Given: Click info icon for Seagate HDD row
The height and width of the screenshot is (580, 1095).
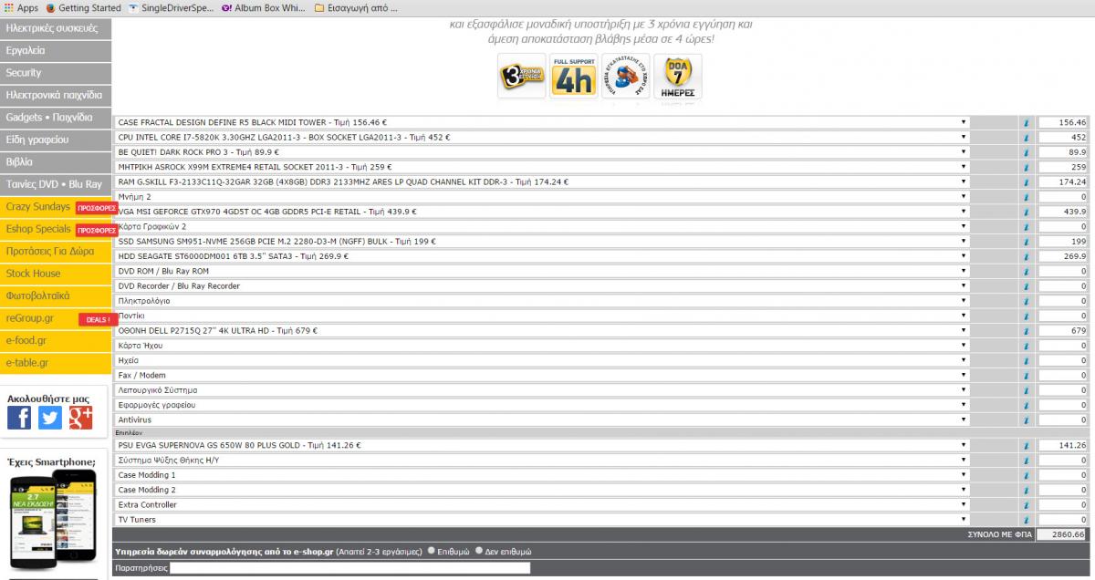Looking at the screenshot, I should point(1026,256).
